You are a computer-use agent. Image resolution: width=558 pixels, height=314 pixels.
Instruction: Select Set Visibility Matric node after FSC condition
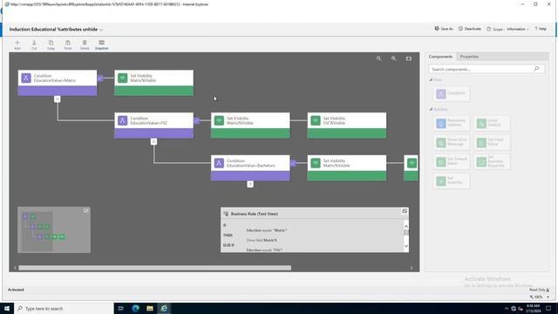250,126
